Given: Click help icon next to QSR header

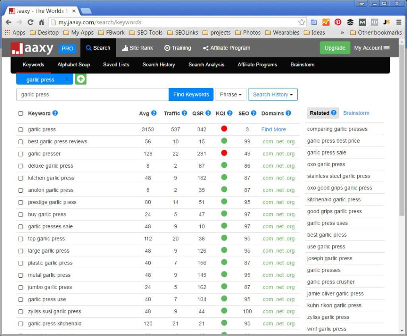Looking at the screenshot, I should [208, 113].
